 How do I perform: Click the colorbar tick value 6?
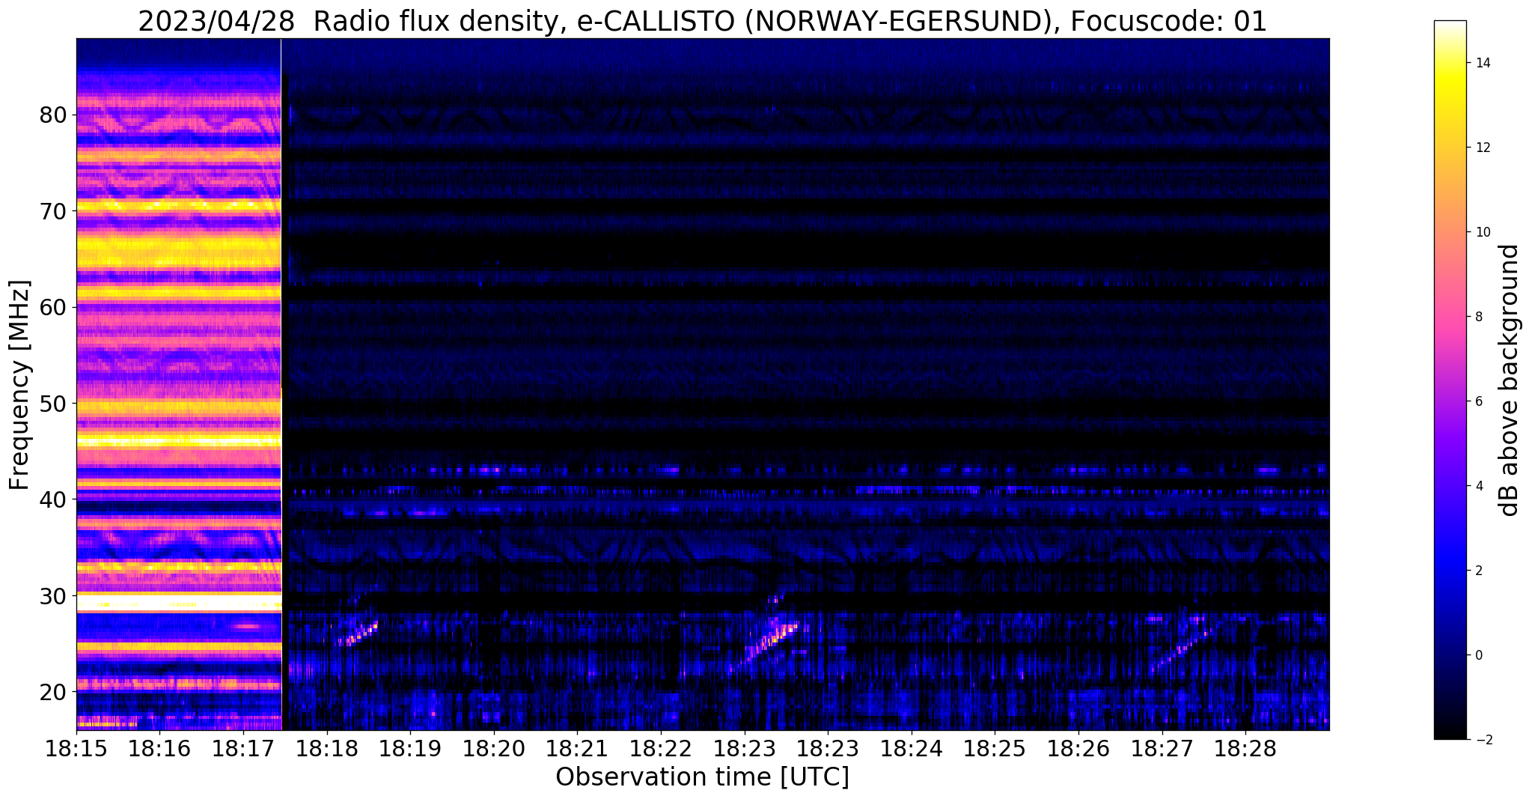(x=1479, y=401)
